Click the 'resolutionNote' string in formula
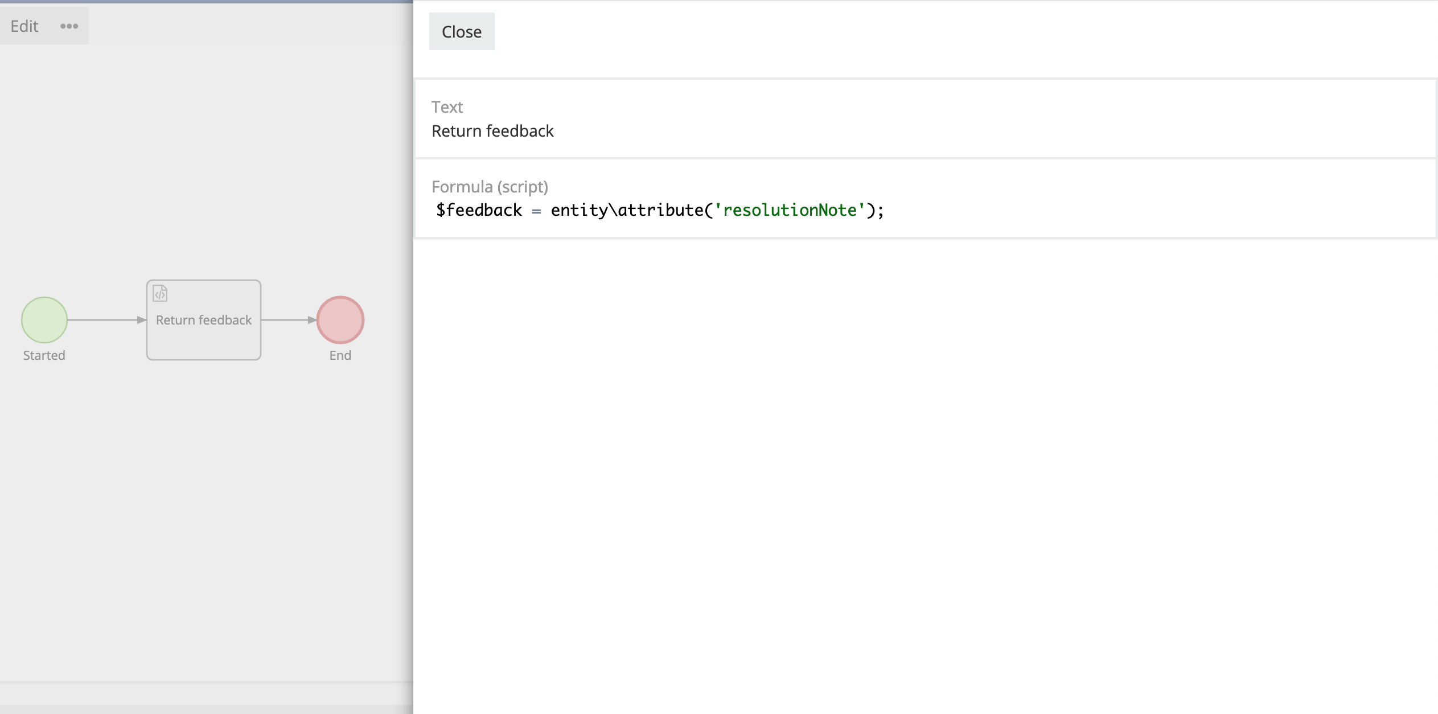The image size is (1438, 714). click(790, 210)
